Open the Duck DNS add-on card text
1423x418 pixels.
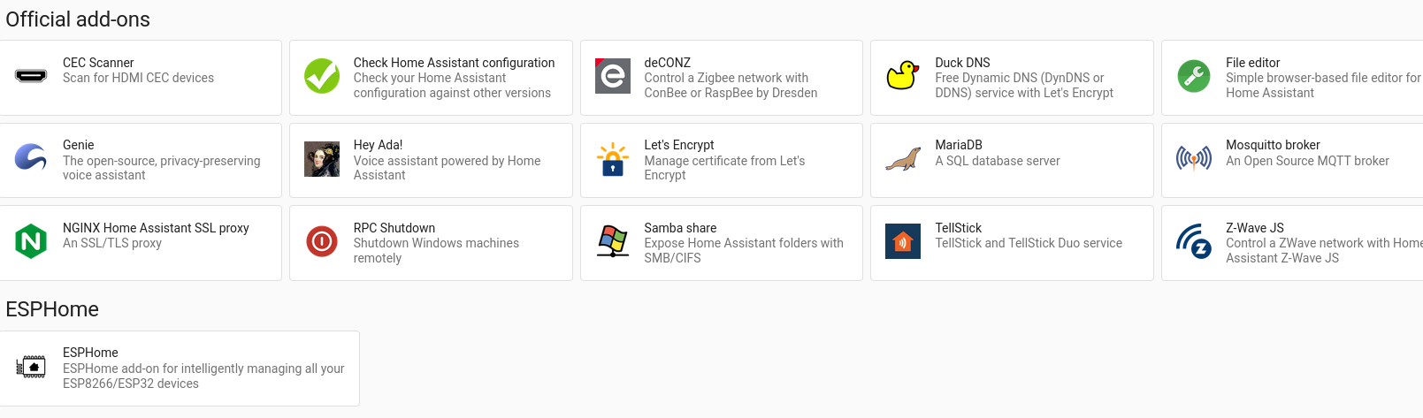(x=1023, y=85)
